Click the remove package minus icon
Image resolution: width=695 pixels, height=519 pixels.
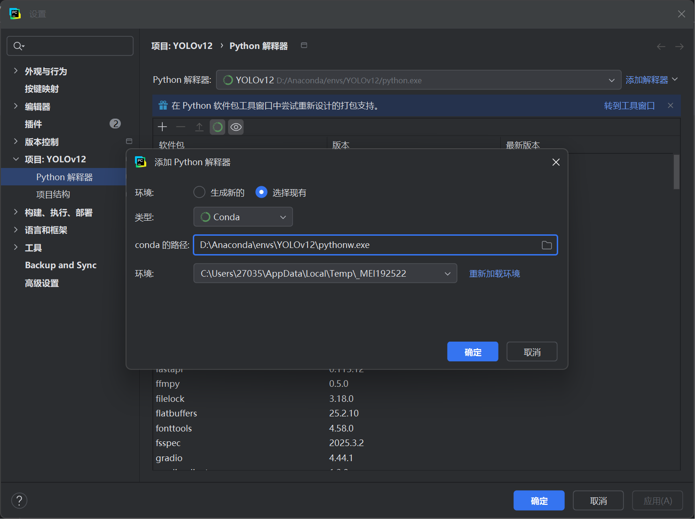181,127
